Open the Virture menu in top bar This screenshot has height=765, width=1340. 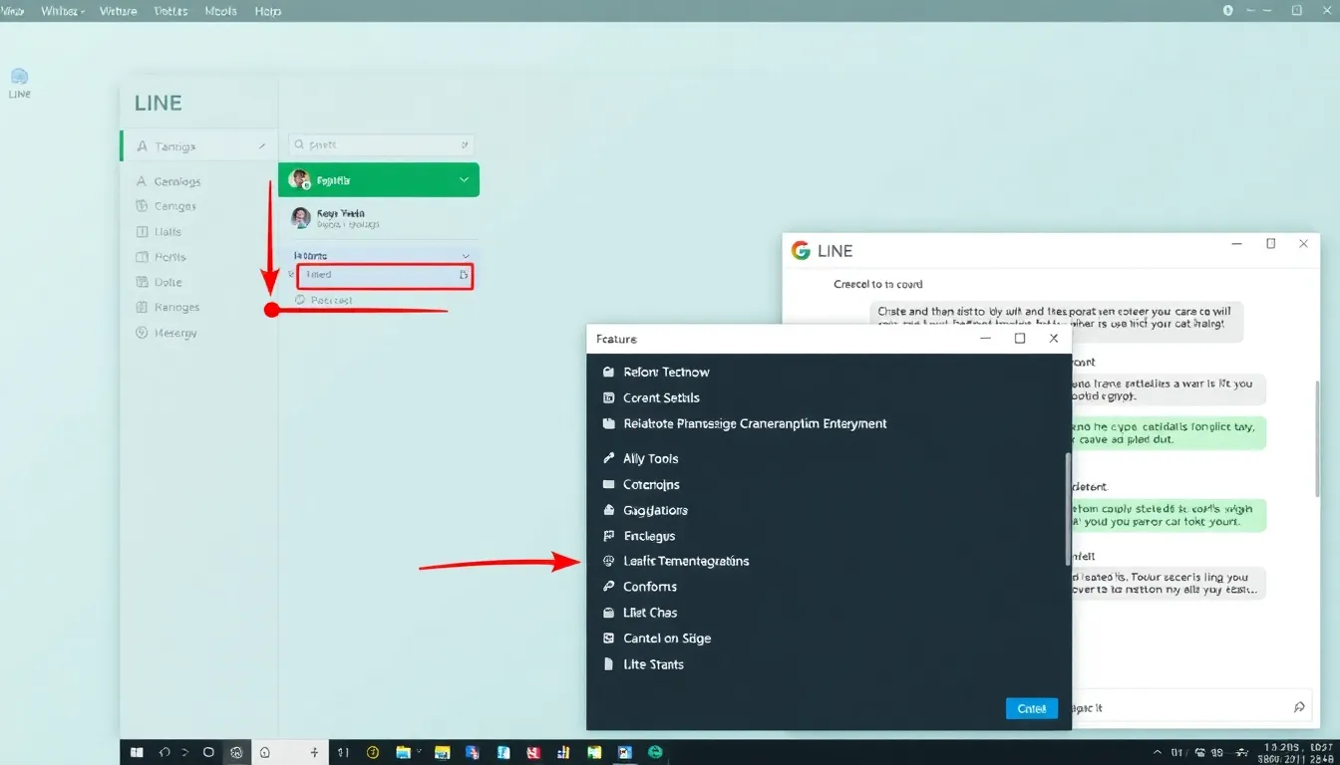[120, 11]
